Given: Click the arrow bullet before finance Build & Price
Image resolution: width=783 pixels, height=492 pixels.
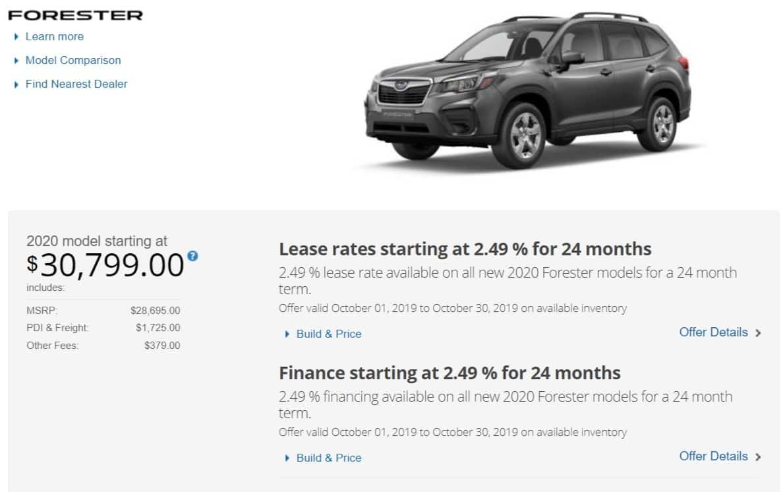Looking at the screenshot, I should pos(287,458).
